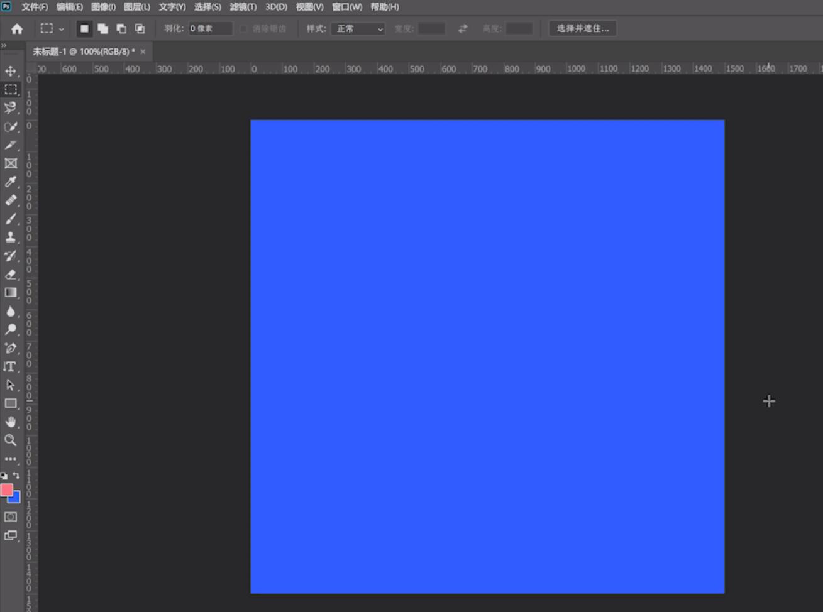The image size is (823, 612).
Task: Select the Zoom tool
Action: (x=11, y=440)
